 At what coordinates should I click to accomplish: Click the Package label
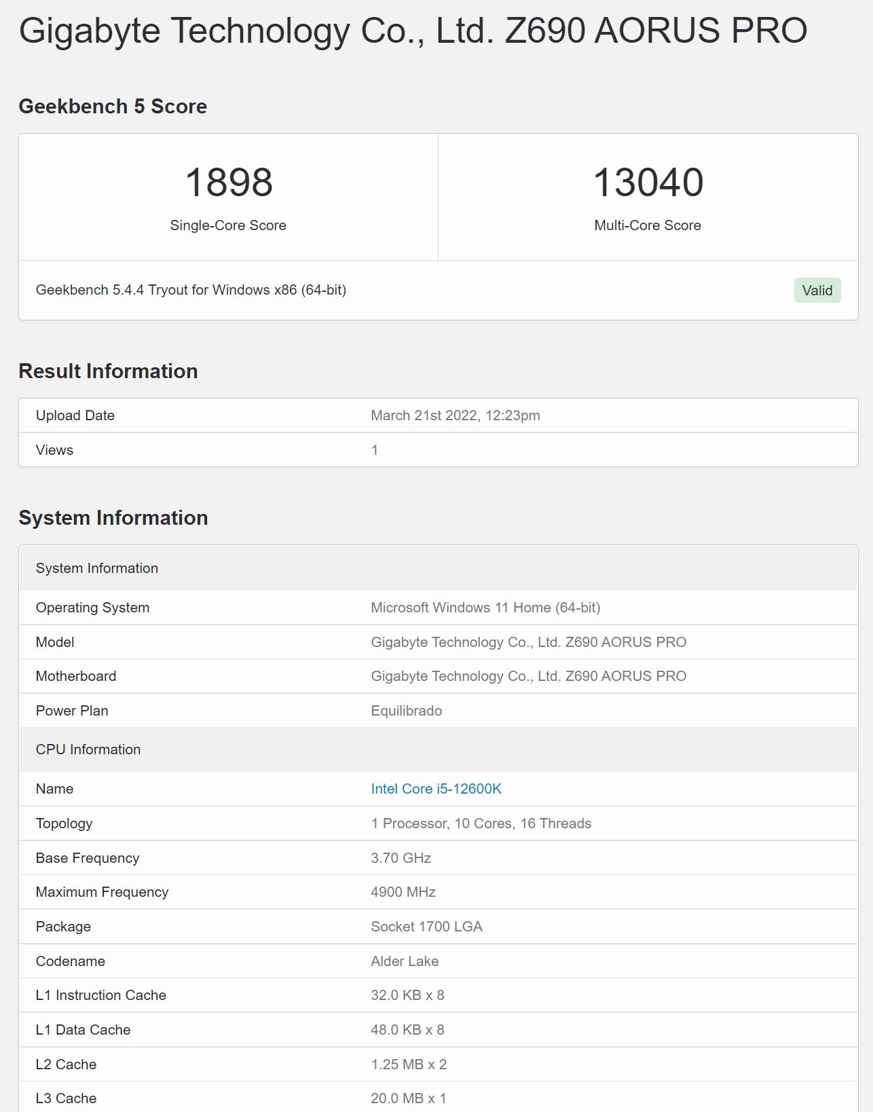point(63,927)
